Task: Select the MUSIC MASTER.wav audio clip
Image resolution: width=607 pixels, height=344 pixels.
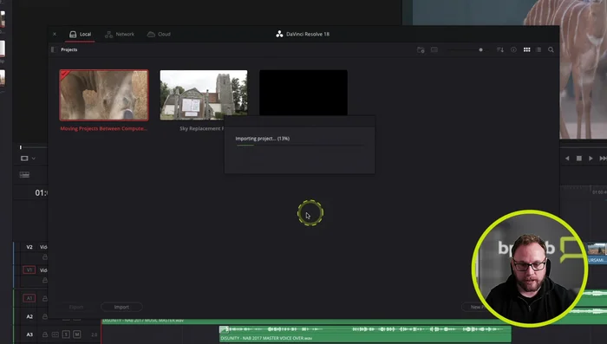Action: pos(286,321)
